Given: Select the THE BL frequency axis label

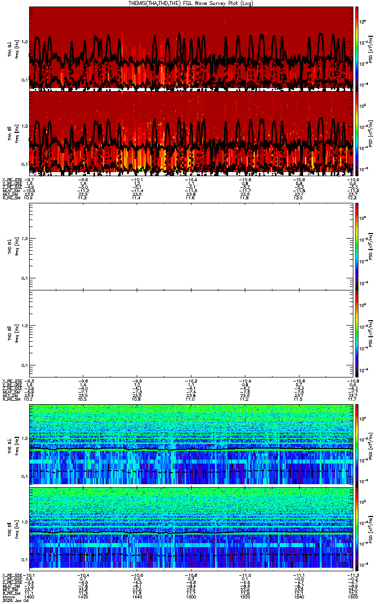Looking at the screenshot, I should pos(13,444).
